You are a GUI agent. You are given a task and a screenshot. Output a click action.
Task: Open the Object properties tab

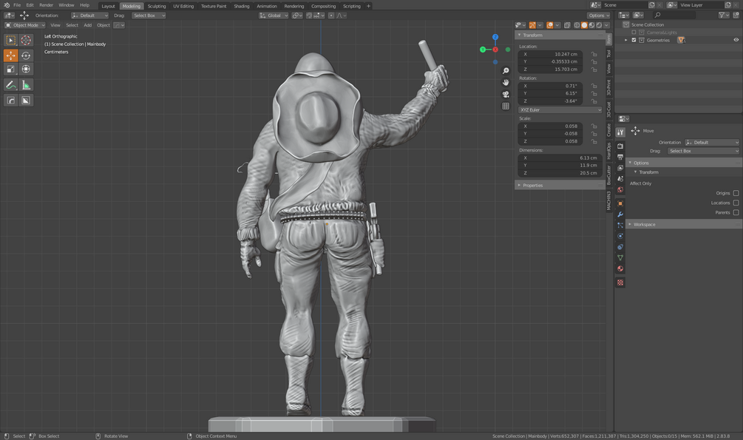tap(620, 203)
